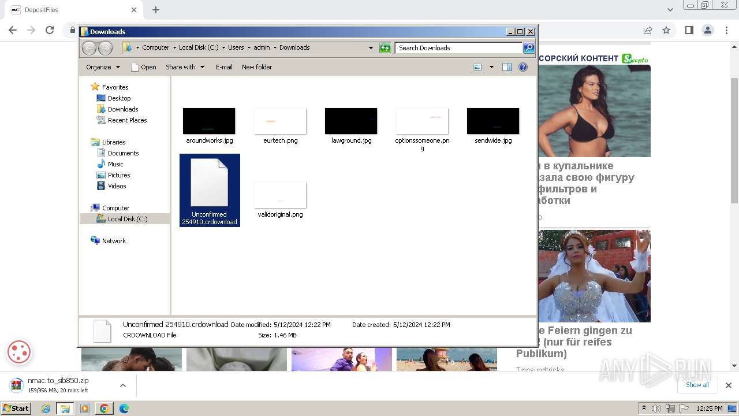This screenshot has width=739, height=416.
Task: Open the Explorer help icon
Action: [523, 67]
